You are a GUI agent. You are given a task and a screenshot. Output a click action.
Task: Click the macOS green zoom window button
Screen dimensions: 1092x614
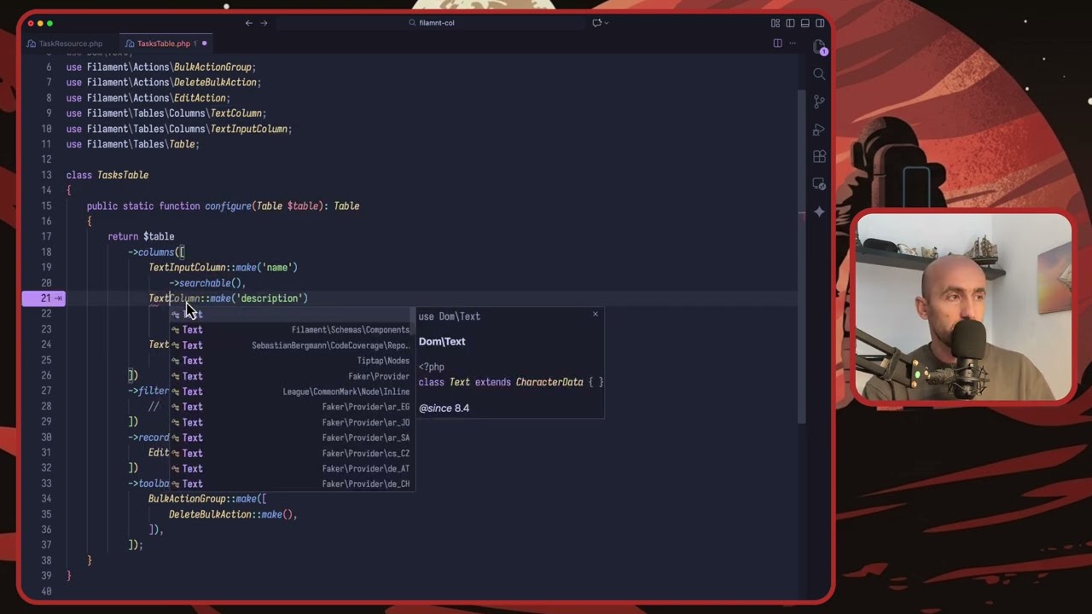coord(49,23)
